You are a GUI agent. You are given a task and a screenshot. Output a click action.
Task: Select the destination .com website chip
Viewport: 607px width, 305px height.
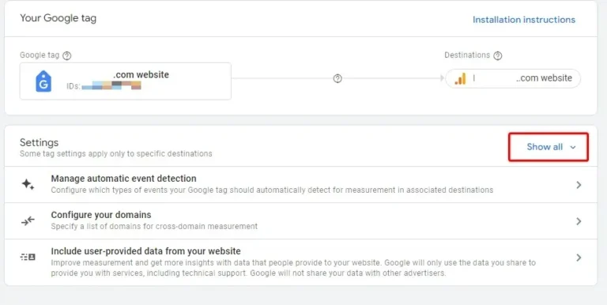coord(513,78)
